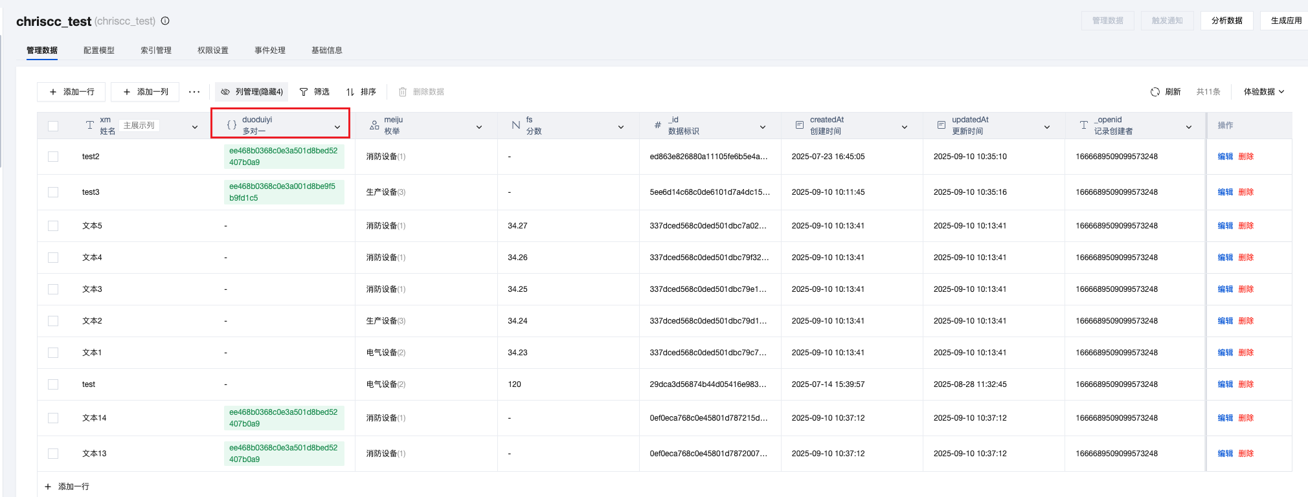Switch to the 权限设置 tab
Viewport: 1308px width, 497px height.
pos(213,50)
